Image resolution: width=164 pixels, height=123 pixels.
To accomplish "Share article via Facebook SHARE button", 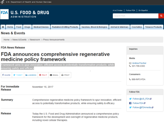I will (6, 75).
